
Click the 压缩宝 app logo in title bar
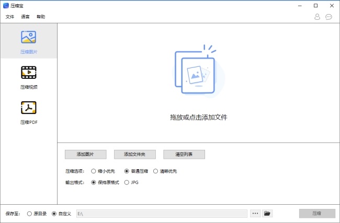click(x=6, y=5)
